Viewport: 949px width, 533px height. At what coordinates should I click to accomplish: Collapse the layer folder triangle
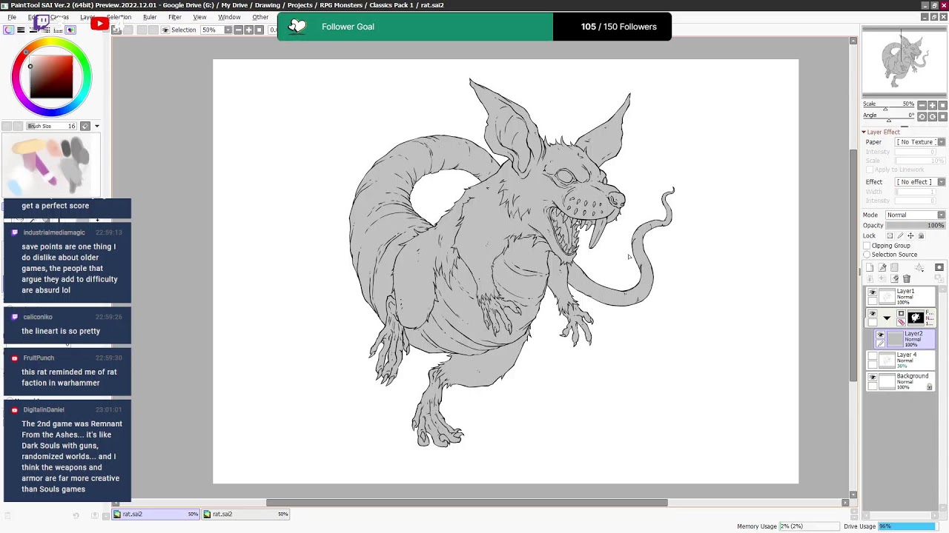pyautogui.click(x=887, y=318)
